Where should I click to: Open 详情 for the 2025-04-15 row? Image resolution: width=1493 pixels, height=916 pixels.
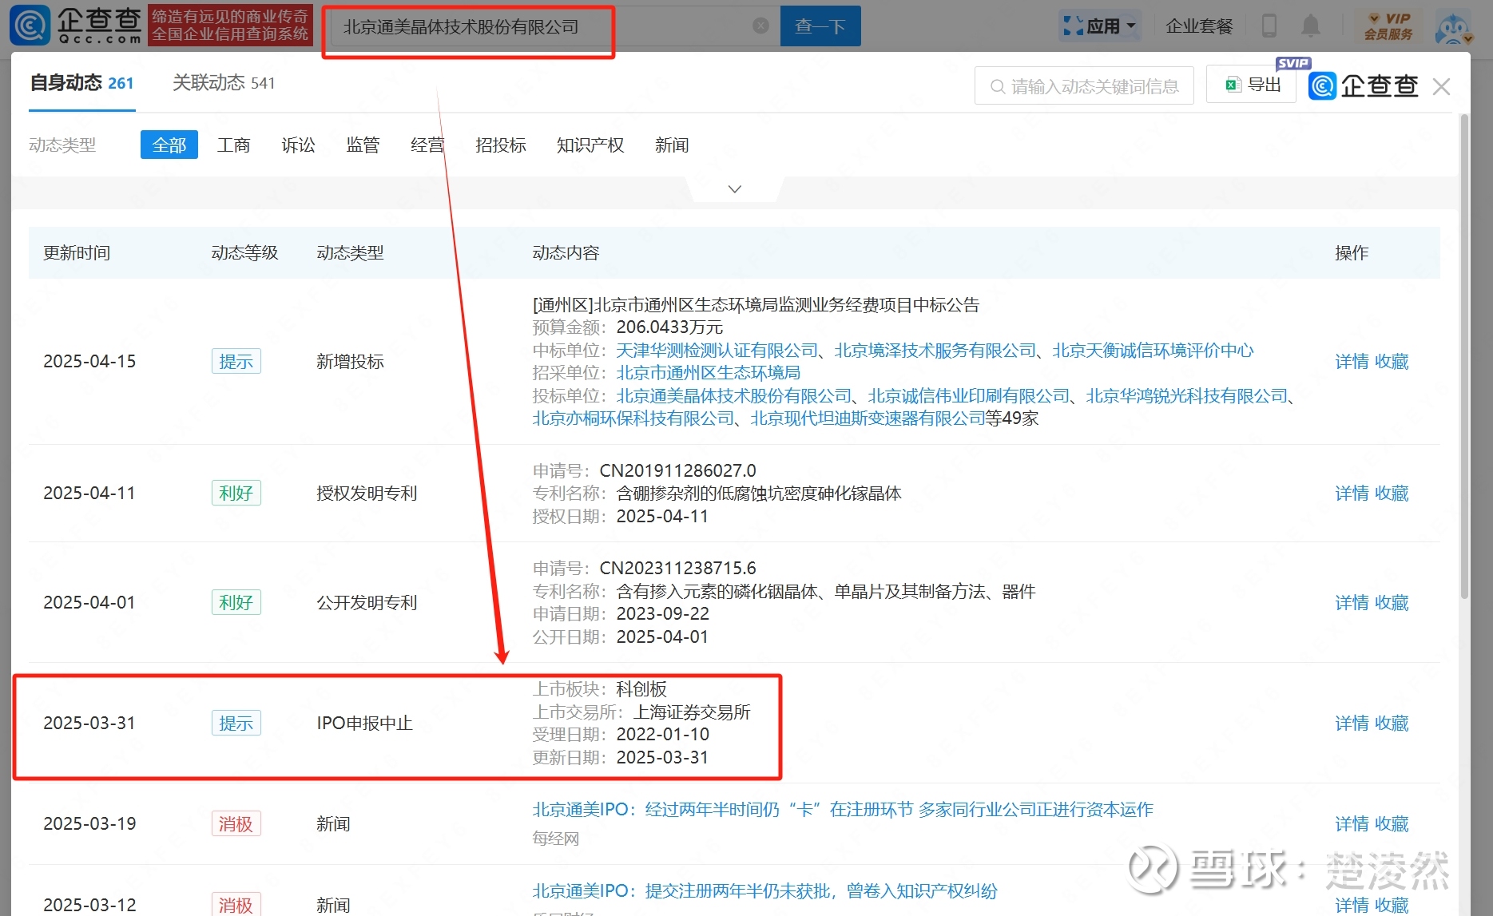coord(1352,362)
